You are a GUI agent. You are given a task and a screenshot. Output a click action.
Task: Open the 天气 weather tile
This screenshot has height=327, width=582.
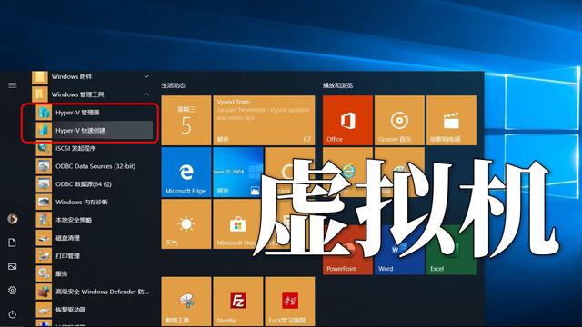pos(186,224)
